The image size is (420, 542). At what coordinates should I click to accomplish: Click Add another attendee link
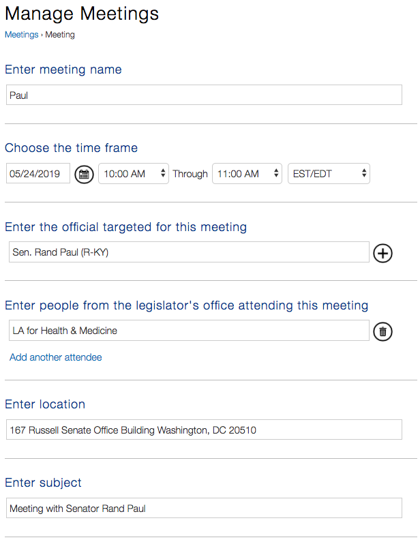tap(55, 357)
